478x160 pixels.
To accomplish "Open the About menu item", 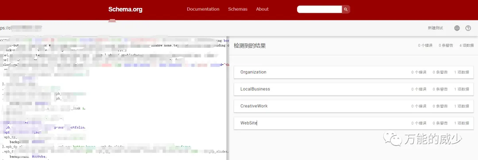I will 262,9.
